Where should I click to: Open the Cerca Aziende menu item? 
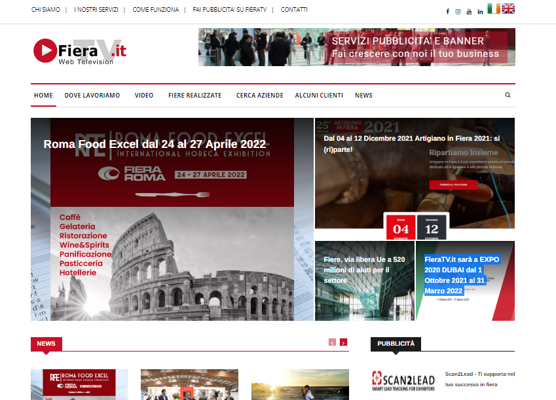pyautogui.click(x=260, y=96)
